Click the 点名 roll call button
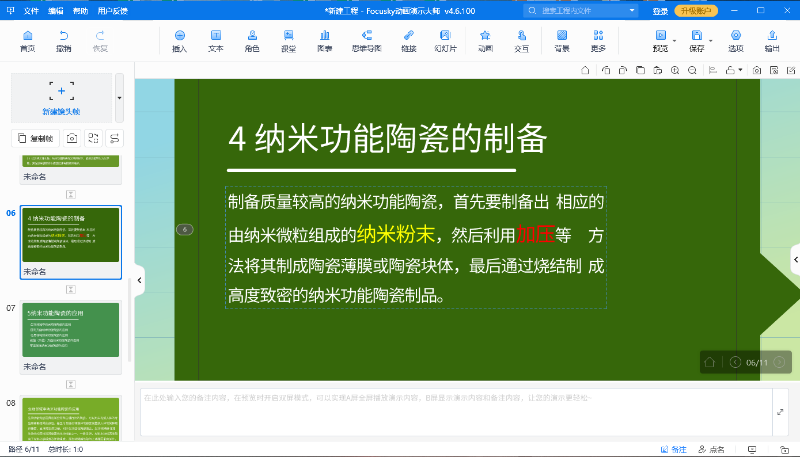This screenshot has width=800, height=457. (x=711, y=450)
